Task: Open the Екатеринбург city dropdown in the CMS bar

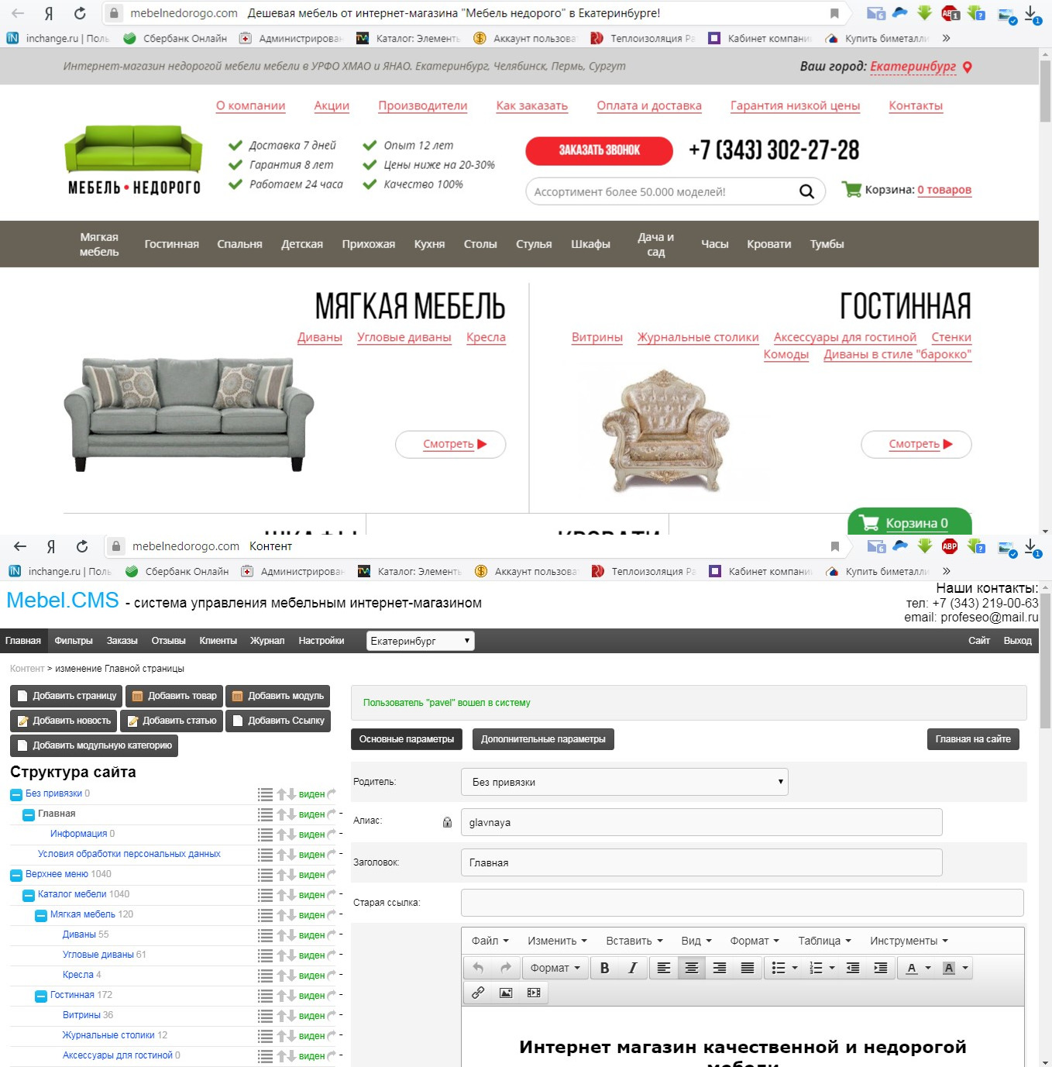Action: click(420, 641)
